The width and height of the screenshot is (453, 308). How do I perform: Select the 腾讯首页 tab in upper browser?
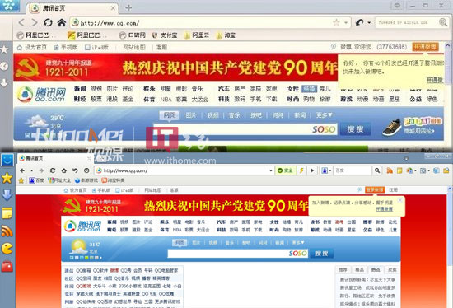[72, 8]
